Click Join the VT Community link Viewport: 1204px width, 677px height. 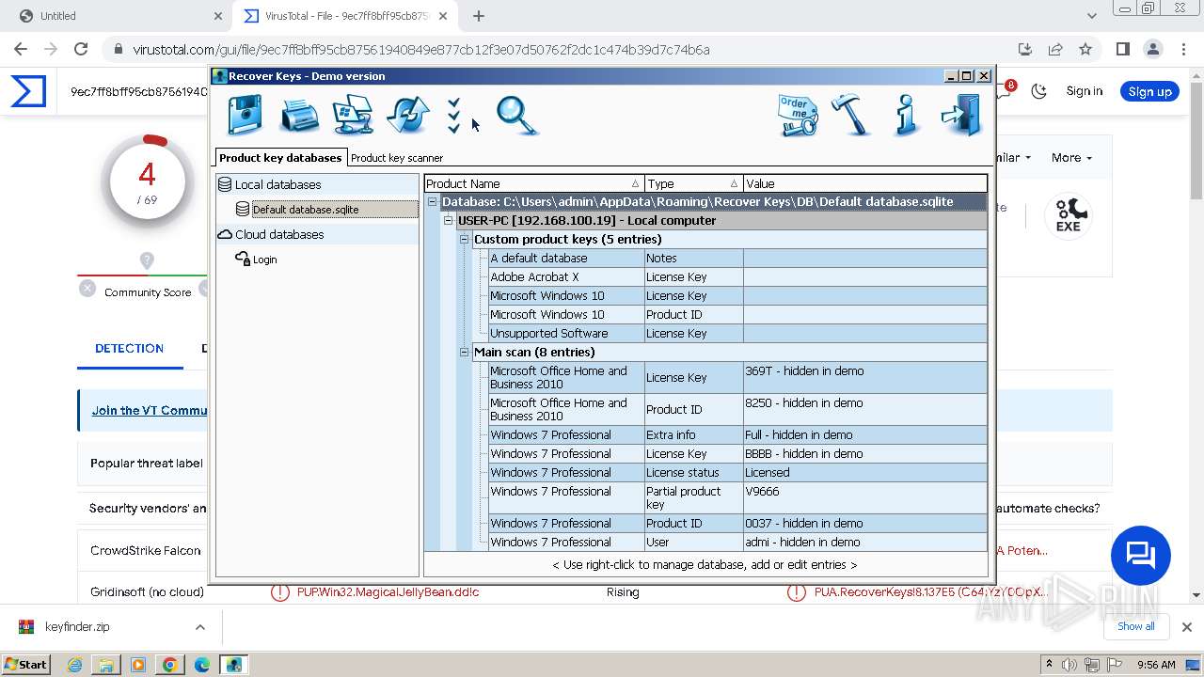(149, 410)
